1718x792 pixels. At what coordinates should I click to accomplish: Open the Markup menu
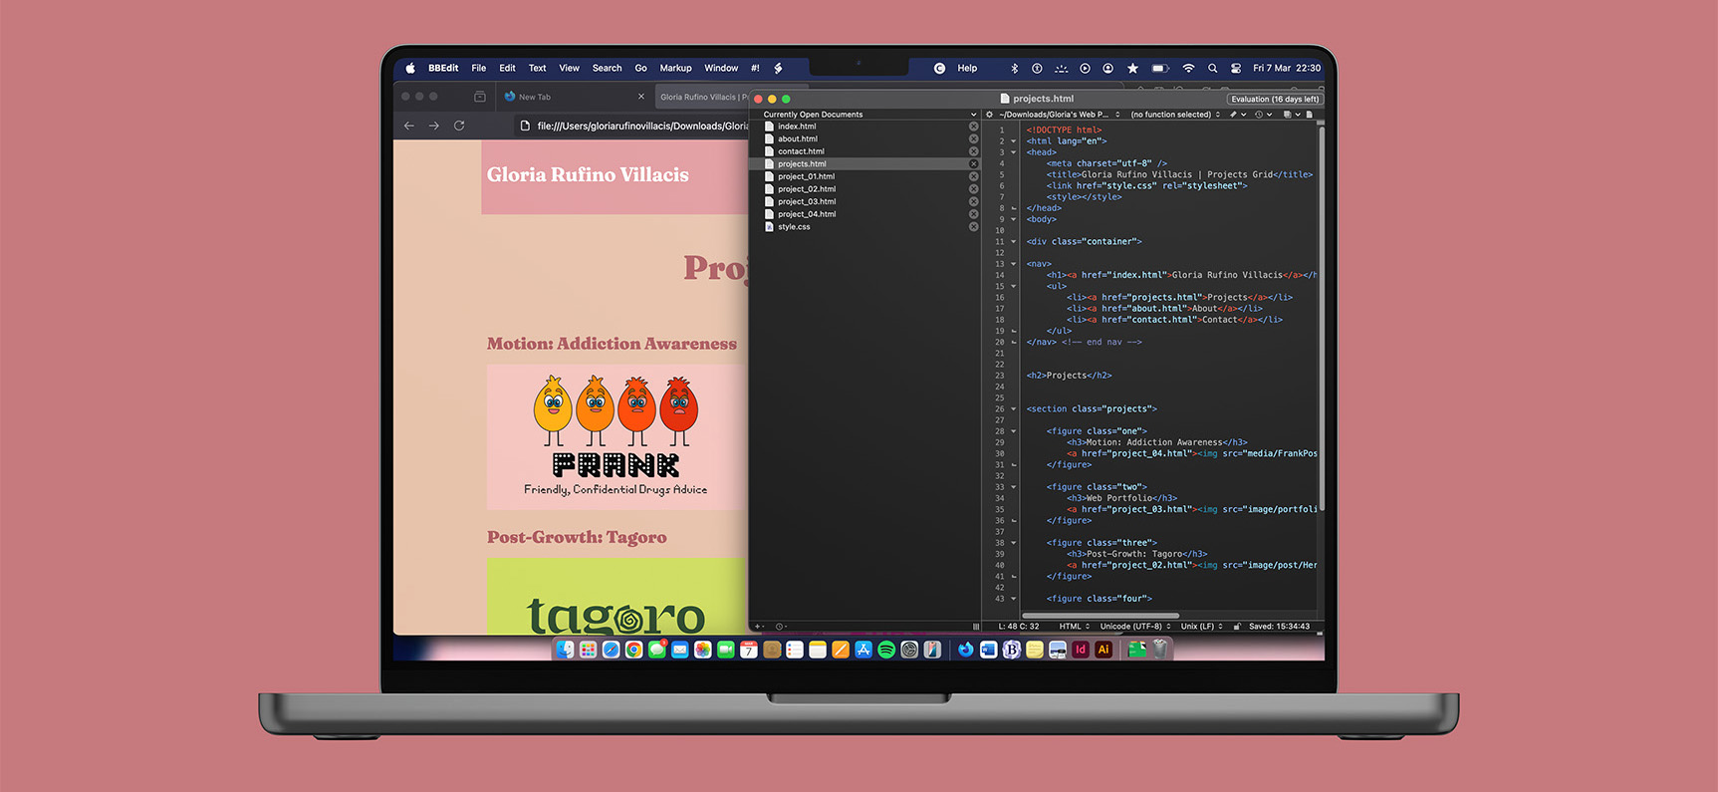(675, 68)
